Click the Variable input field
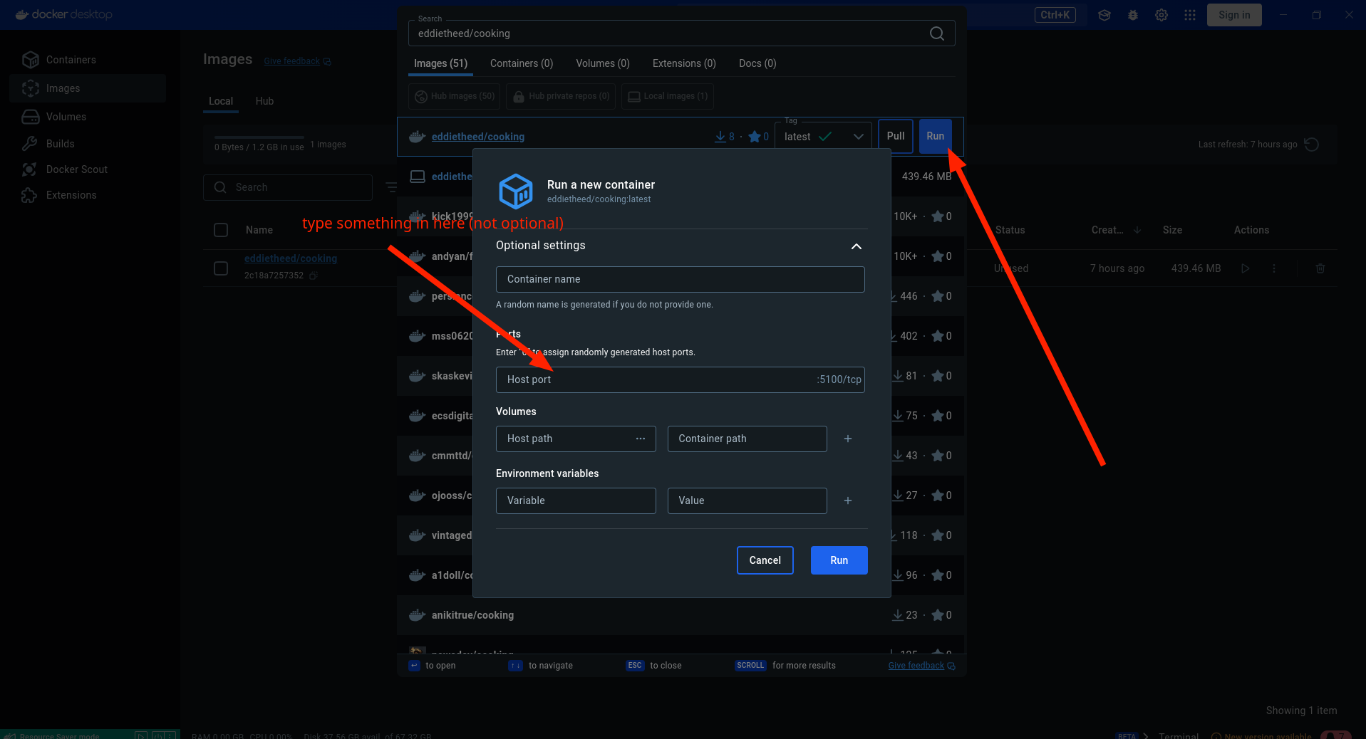Image resolution: width=1366 pixels, height=739 pixels. [x=576, y=500]
